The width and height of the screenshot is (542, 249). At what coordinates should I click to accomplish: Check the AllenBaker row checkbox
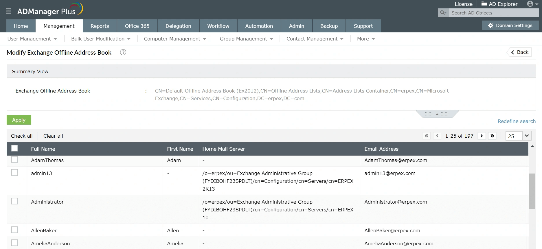pyautogui.click(x=14, y=230)
